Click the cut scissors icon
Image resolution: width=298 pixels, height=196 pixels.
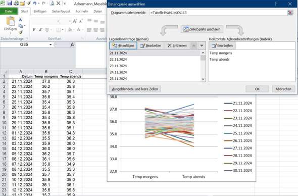point(20,19)
